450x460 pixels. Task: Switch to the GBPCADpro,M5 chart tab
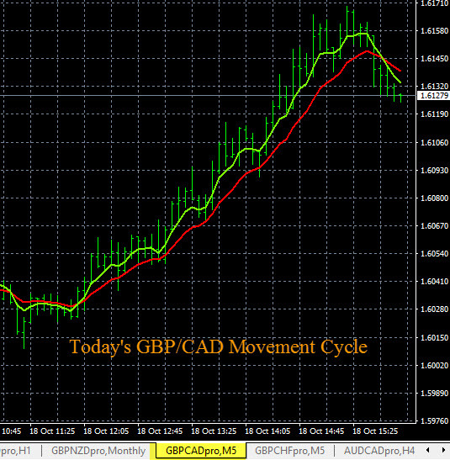[x=201, y=451]
